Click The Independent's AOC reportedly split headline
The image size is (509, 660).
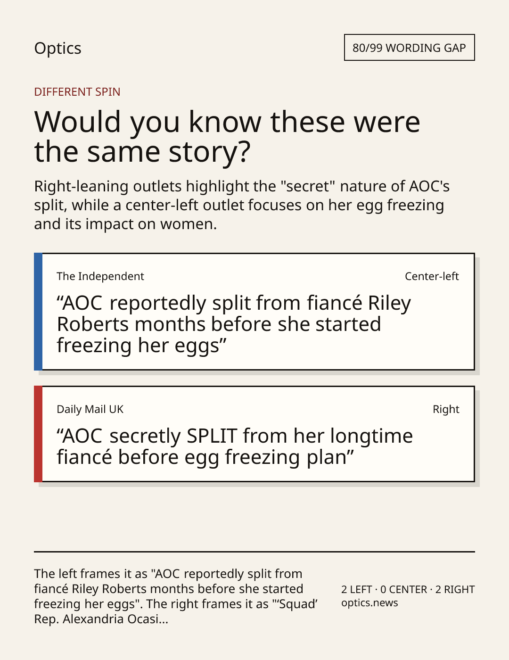pyautogui.click(x=234, y=324)
